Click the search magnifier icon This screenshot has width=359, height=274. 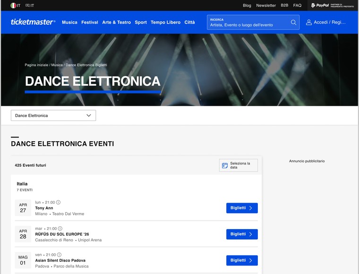293,22
